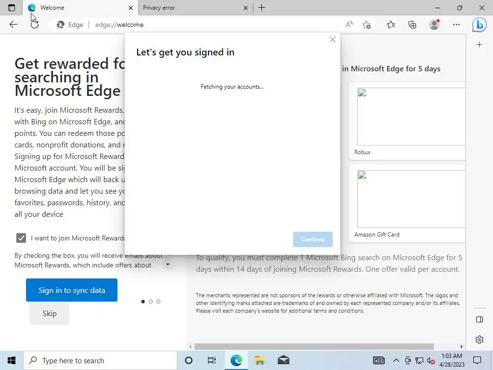The height and width of the screenshot is (370, 493).
Task: Open News and interests taskbar icon
Action: tap(378, 360)
